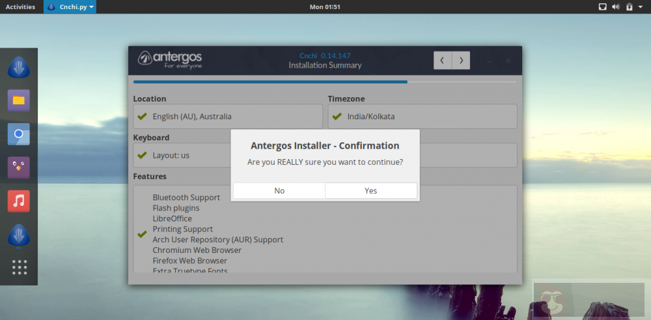Click the antergos logo in header
The width and height of the screenshot is (651, 320).
click(170, 60)
